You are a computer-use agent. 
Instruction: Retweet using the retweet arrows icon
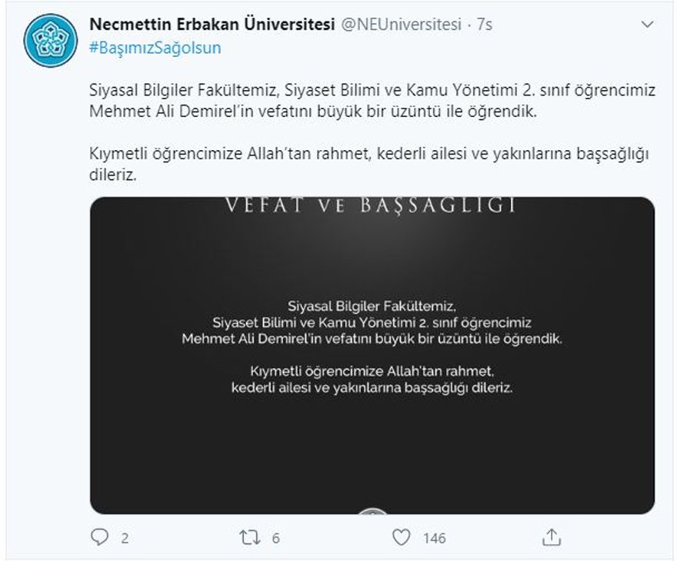[250, 538]
